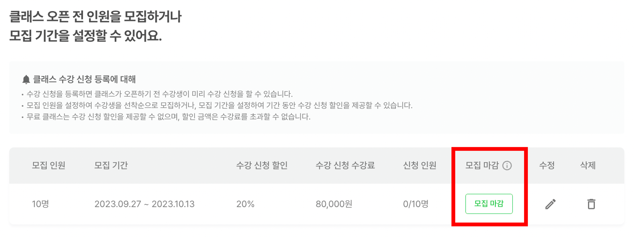Viewport: 634px width, 237px height.
Task: Delete the row using trash icon
Action: [591, 204]
